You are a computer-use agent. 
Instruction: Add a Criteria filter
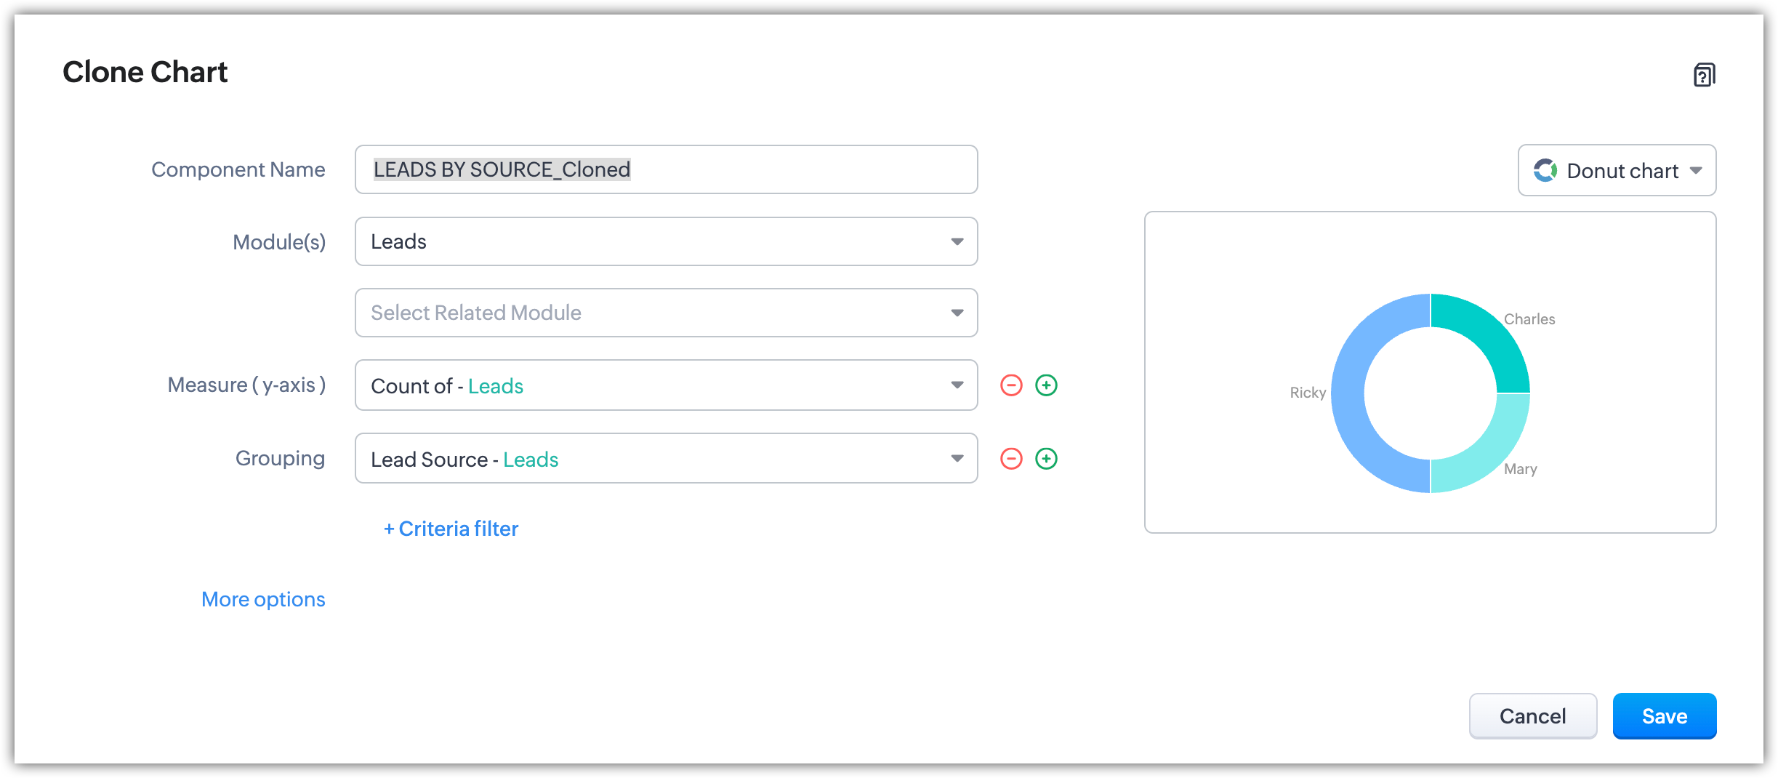[x=451, y=529]
